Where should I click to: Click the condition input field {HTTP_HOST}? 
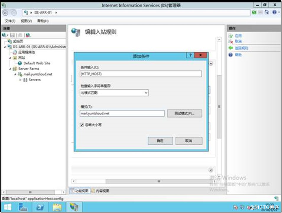(141, 74)
